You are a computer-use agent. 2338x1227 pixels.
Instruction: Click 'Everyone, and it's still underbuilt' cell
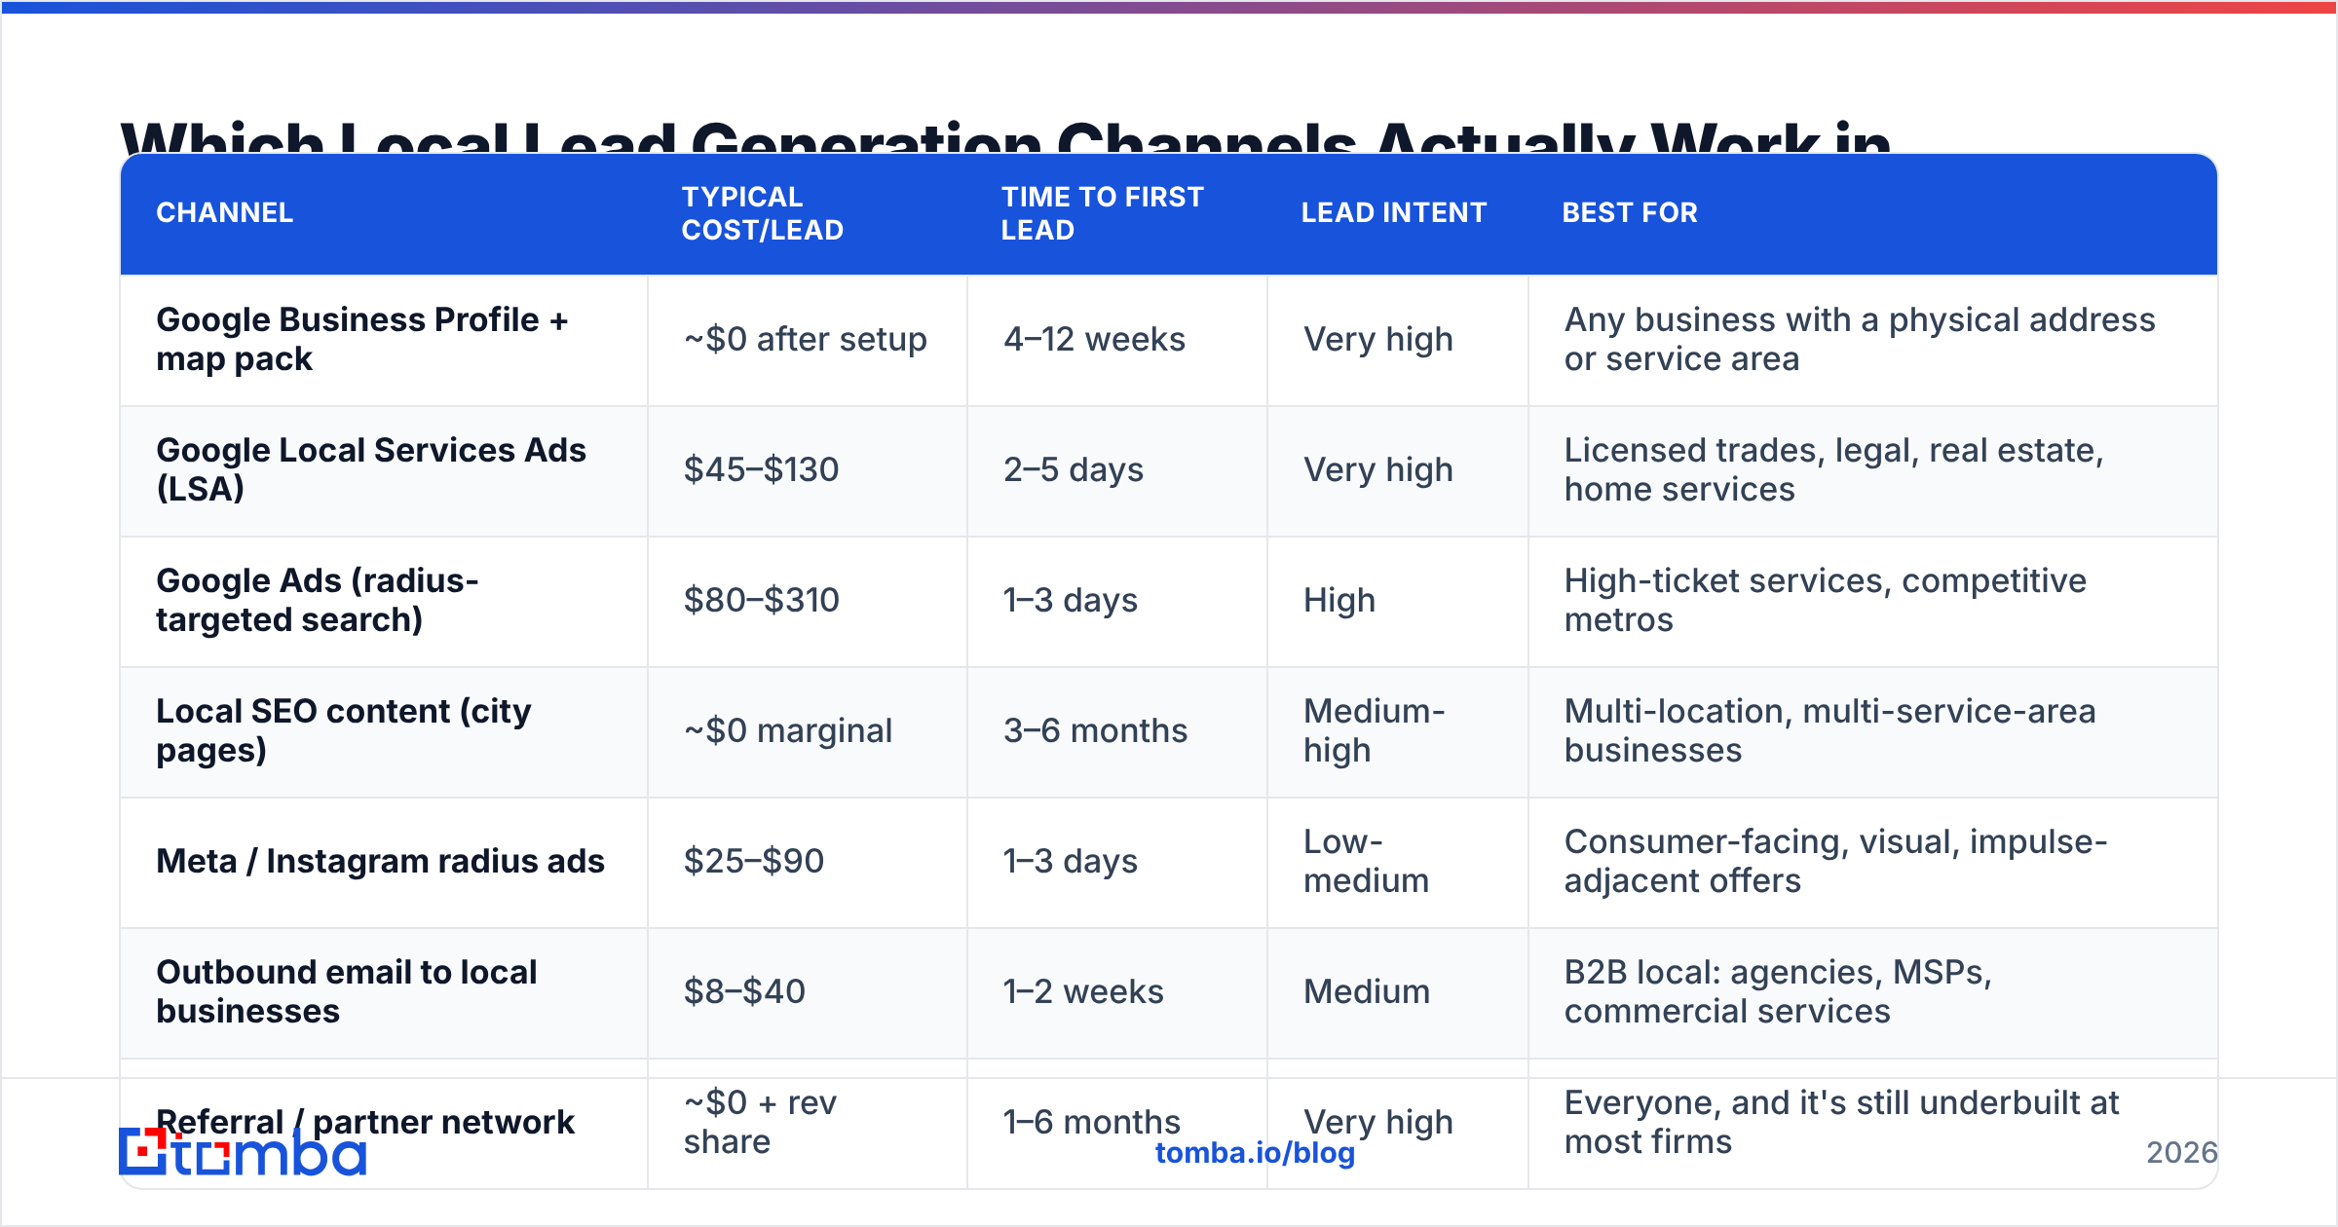click(1841, 1122)
